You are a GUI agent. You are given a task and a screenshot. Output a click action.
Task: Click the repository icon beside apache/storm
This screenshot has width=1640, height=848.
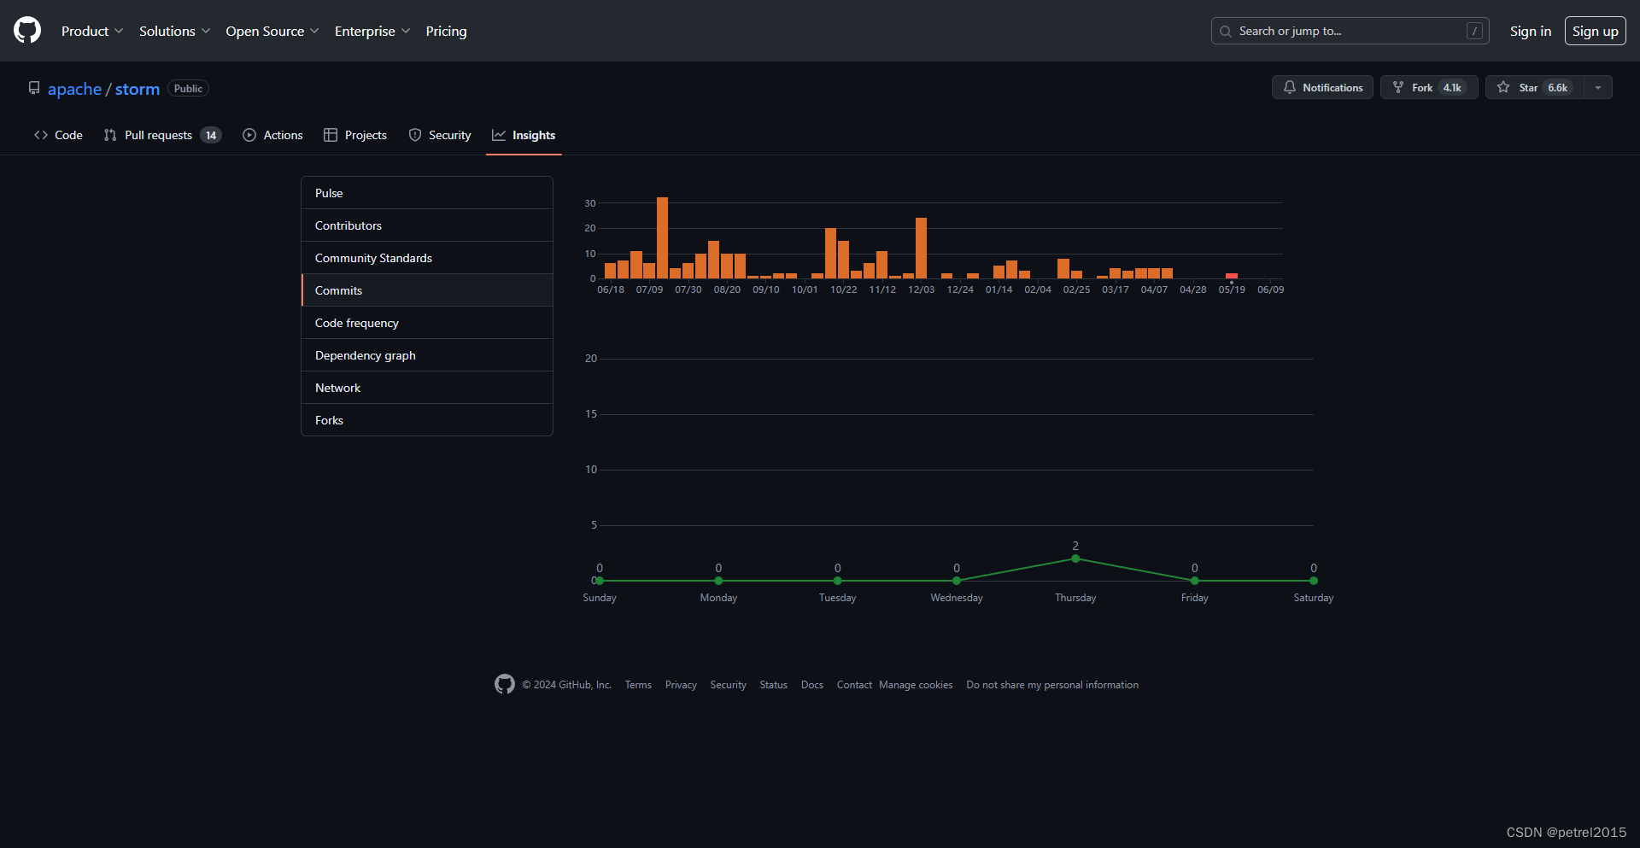click(x=34, y=88)
